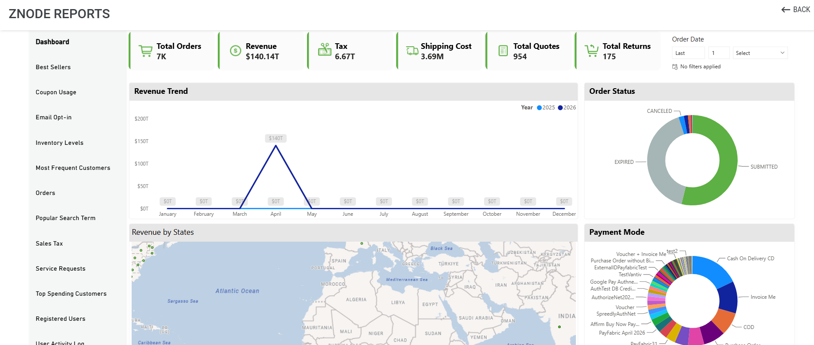Viewport: 814px width, 345px height.
Task: Open the Last relative date dropdown
Action: click(688, 53)
